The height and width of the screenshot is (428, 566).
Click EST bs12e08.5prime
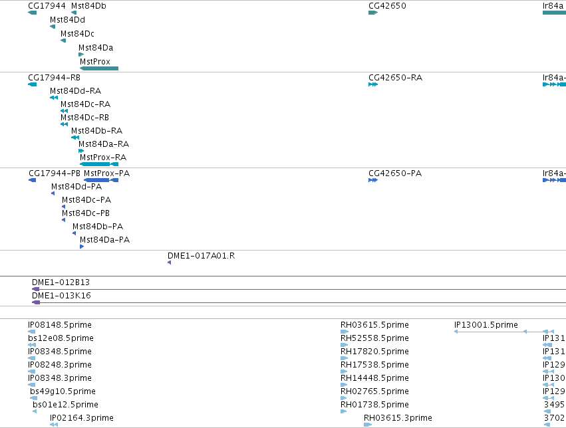pyautogui.click(x=61, y=338)
